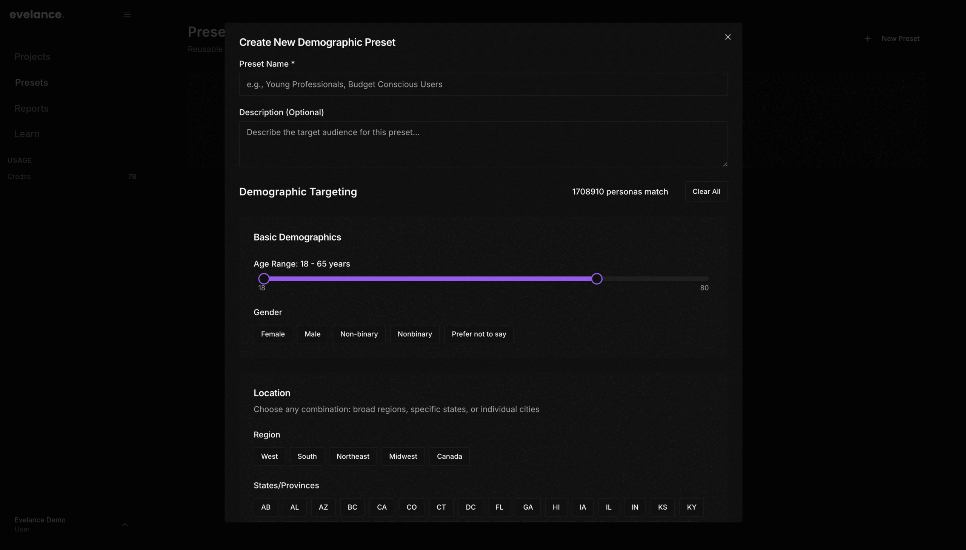The height and width of the screenshot is (550, 966).
Task: Navigate to Presets in the sidebar
Action: click(x=31, y=82)
